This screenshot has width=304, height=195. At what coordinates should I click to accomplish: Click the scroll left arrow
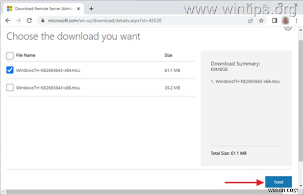tap(3, 192)
